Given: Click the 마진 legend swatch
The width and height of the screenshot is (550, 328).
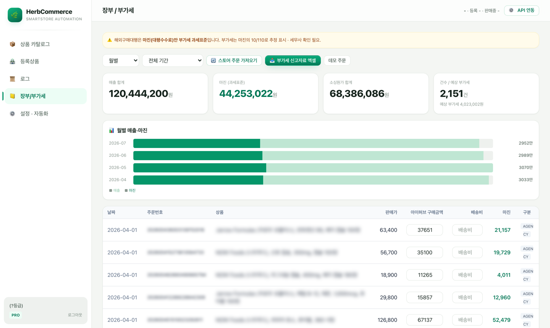Looking at the screenshot, I should point(126,190).
